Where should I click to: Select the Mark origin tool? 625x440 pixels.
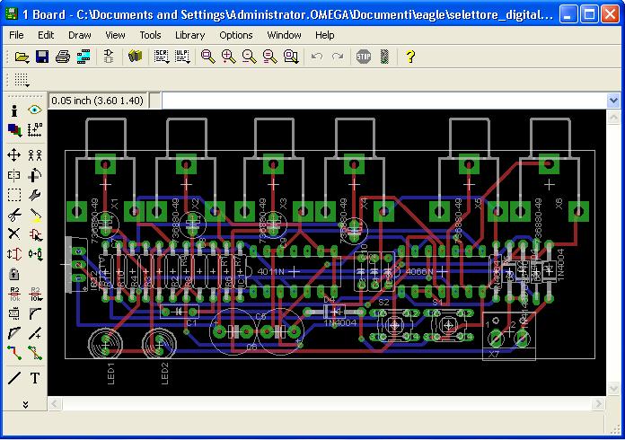coord(35,130)
